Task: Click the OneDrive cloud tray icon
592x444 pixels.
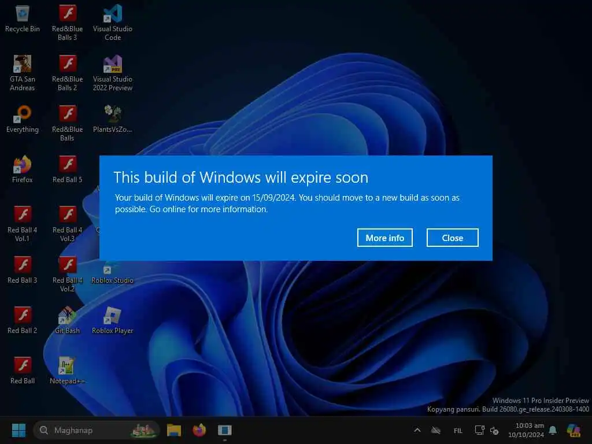Action: coord(436,430)
